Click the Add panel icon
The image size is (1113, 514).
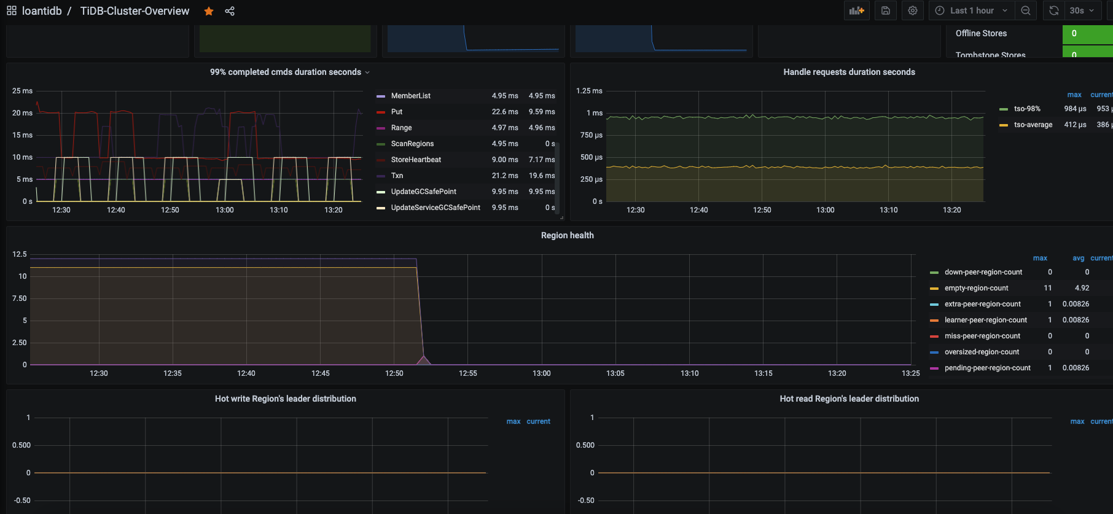tap(856, 10)
